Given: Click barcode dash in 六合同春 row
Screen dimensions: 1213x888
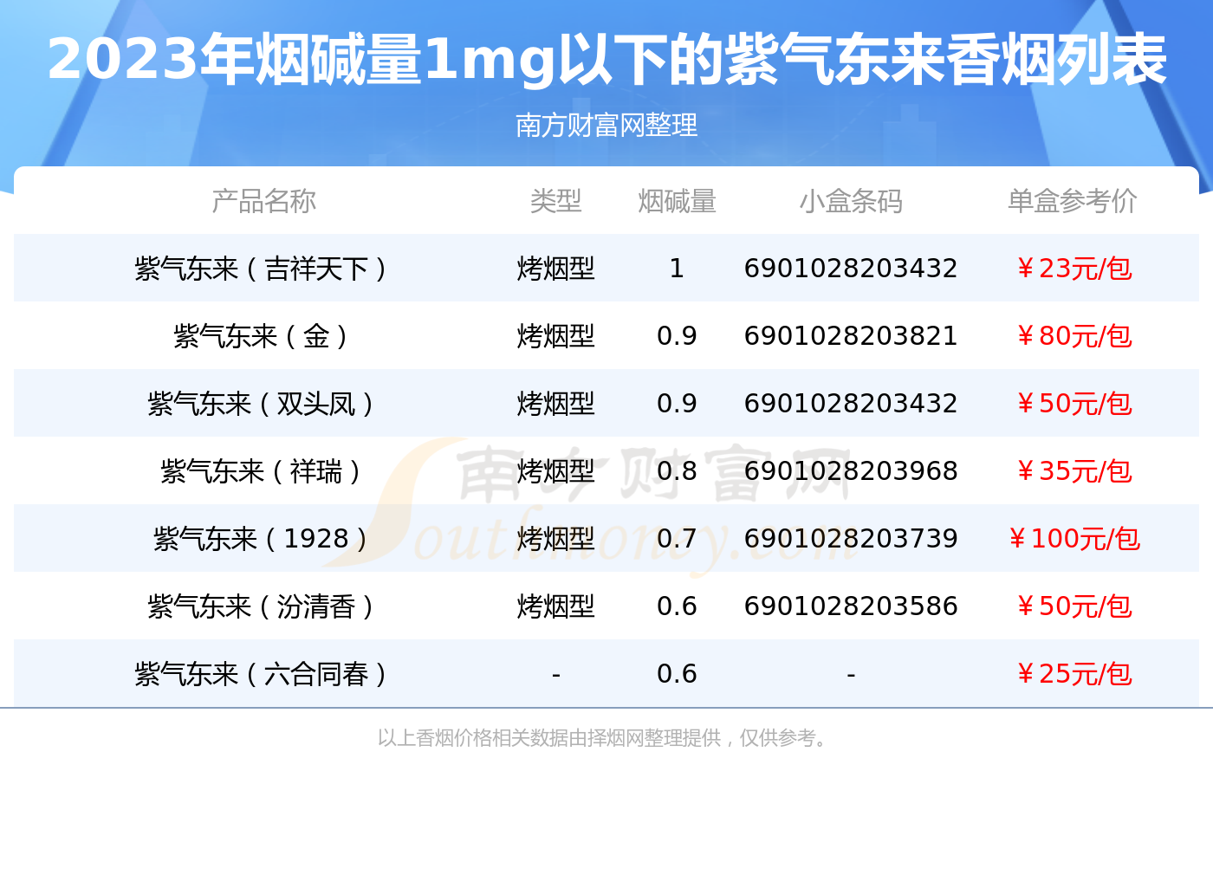Looking at the screenshot, I should [x=851, y=674].
